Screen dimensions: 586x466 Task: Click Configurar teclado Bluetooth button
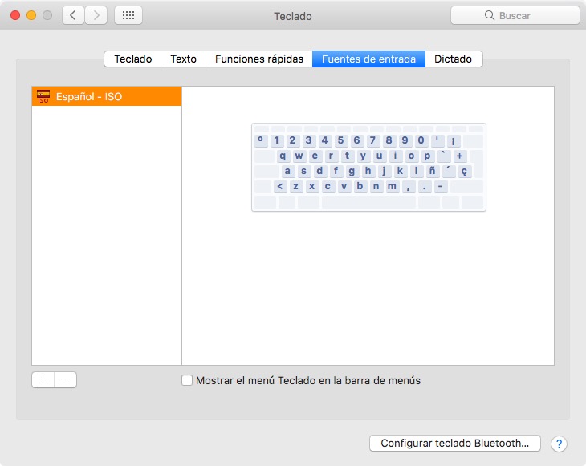(x=455, y=443)
